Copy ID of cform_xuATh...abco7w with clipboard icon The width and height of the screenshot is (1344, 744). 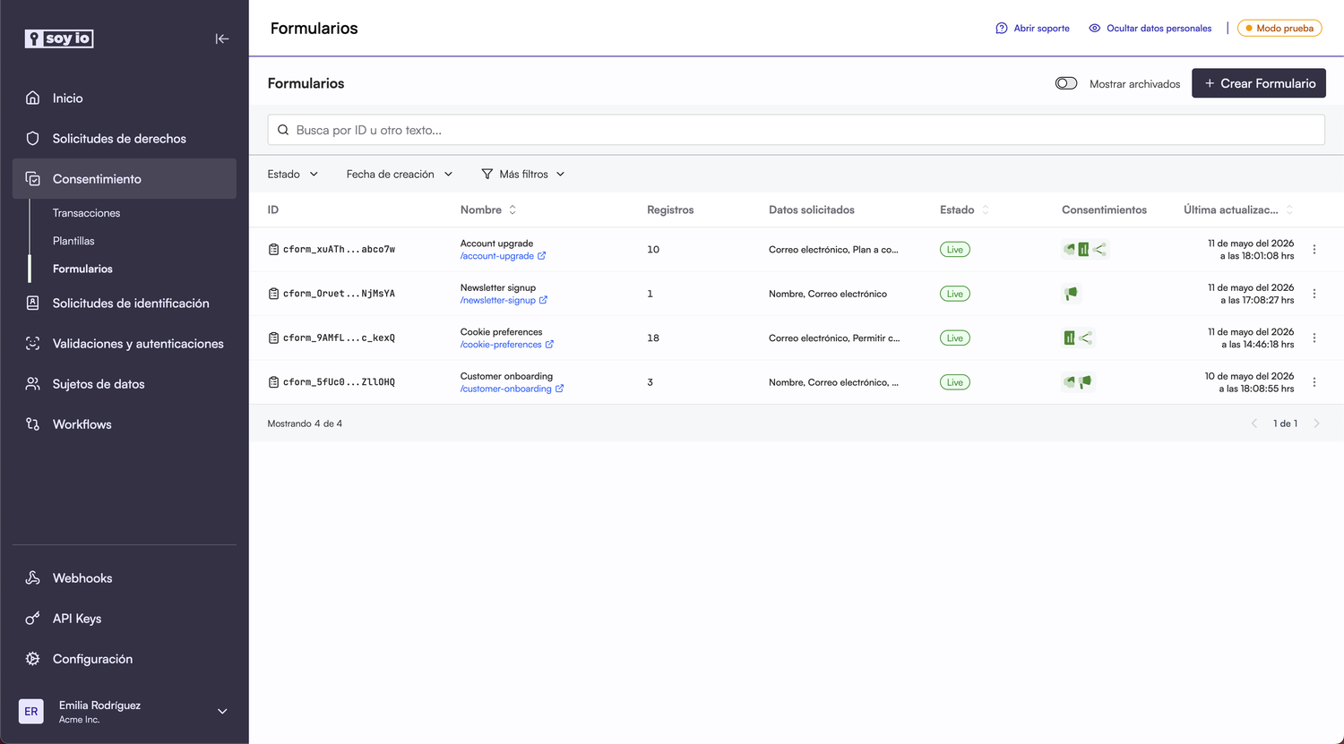tap(273, 249)
